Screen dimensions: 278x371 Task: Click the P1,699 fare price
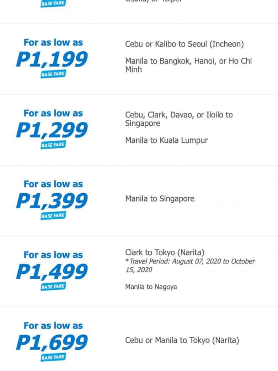click(x=52, y=343)
